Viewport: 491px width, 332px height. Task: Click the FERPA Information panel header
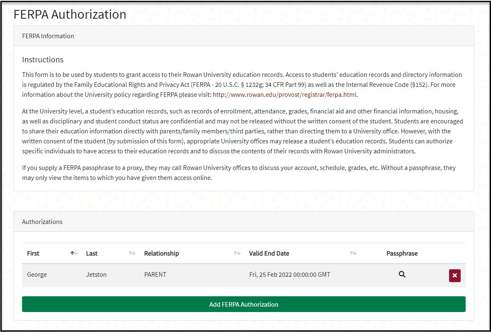click(x=48, y=36)
